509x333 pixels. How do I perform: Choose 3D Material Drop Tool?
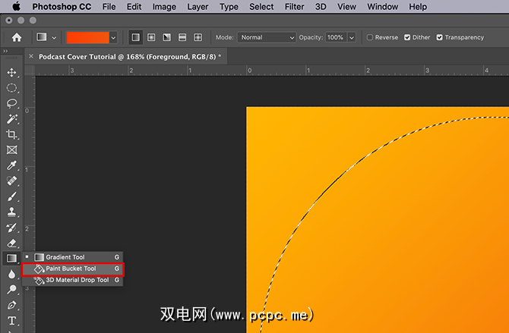[x=77, y=280]
